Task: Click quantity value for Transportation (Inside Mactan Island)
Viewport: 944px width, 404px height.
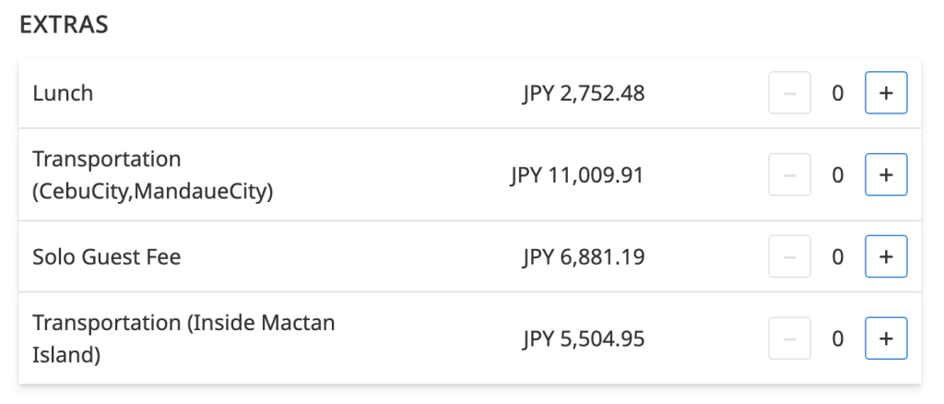Action: click(x=838, y=339)
